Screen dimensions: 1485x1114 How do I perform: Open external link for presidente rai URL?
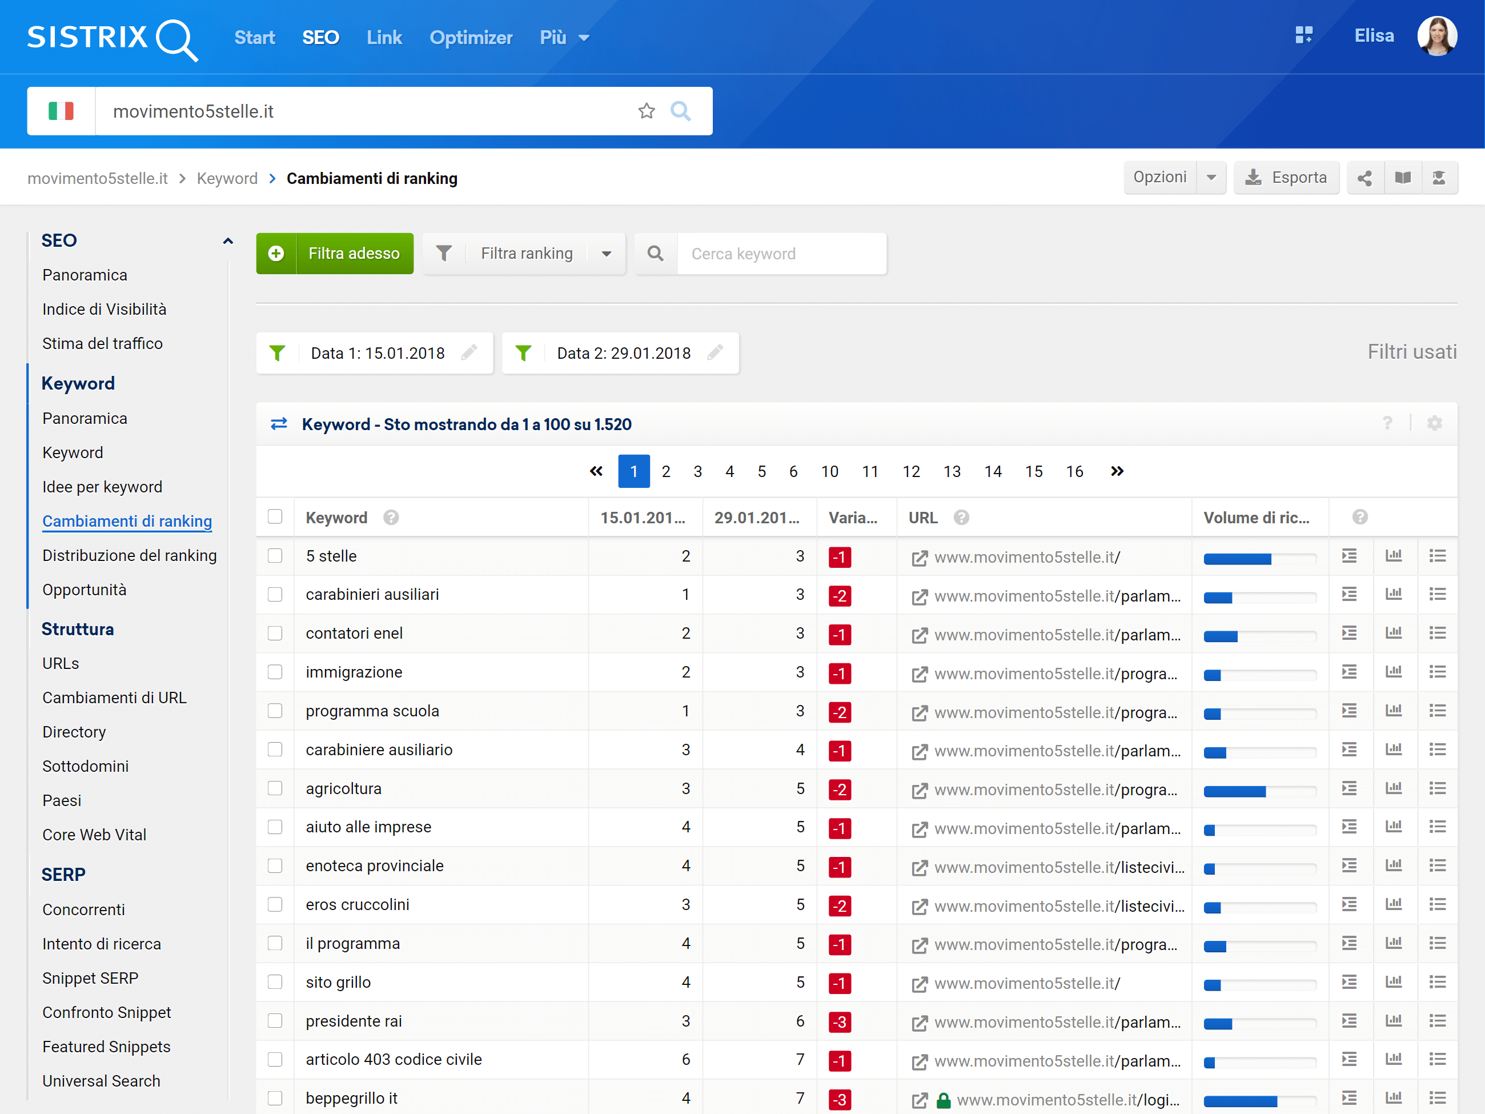919,1023
